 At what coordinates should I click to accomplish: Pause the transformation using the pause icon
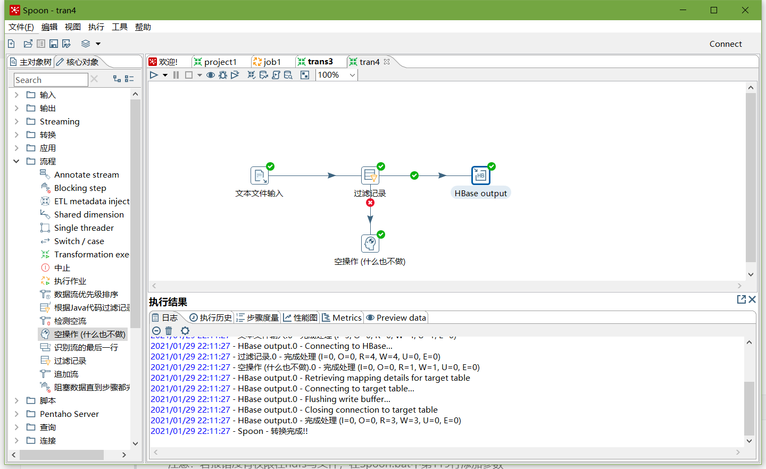point(176,74)
